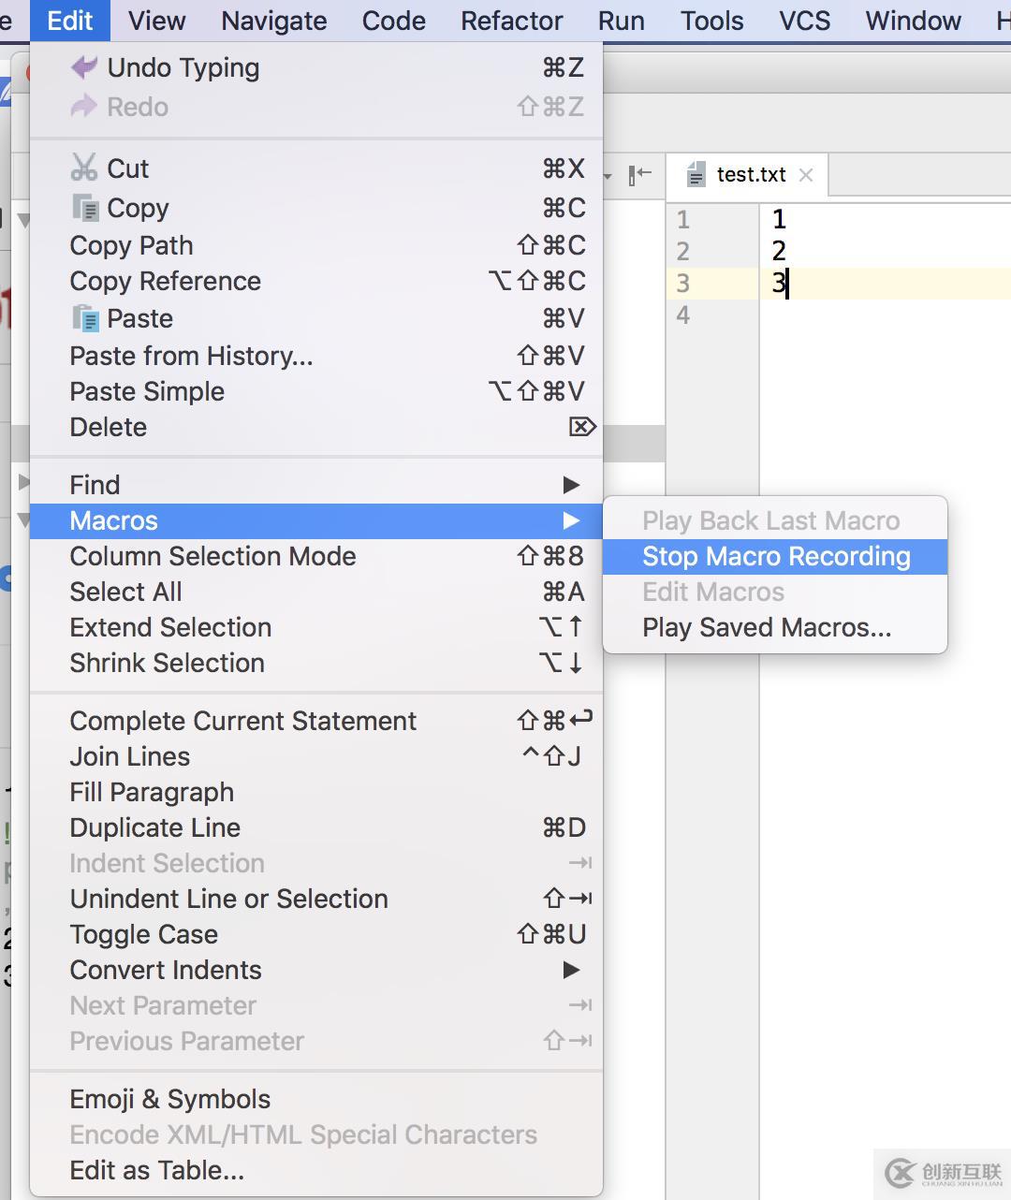Choose Select All
Image resolution: width=1011 pixels, height=1200 pixels.
(x=316, y=592)
